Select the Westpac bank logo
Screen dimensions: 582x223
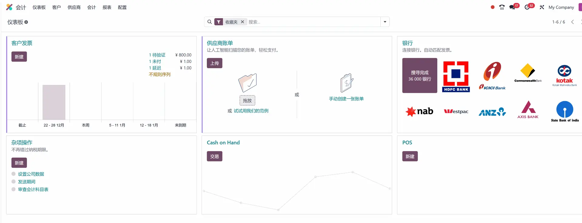[456, 111]
